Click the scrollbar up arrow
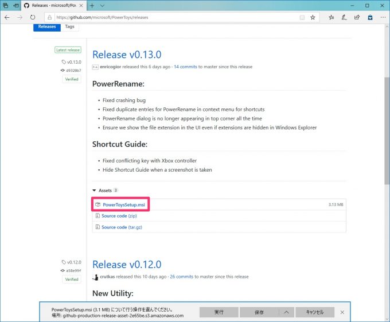Viewport: 390px width, 322px height. [x=387, y=26]
